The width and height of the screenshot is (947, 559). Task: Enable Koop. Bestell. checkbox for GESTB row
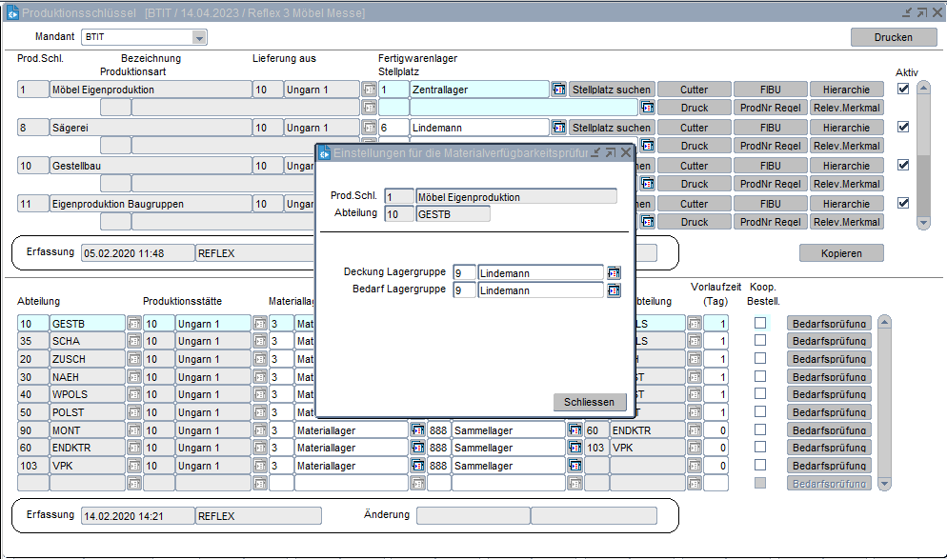coord(759,324)
